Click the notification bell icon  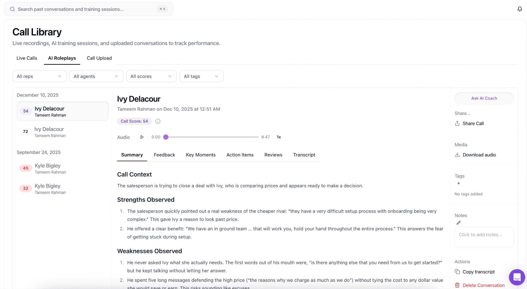[520, 9]
